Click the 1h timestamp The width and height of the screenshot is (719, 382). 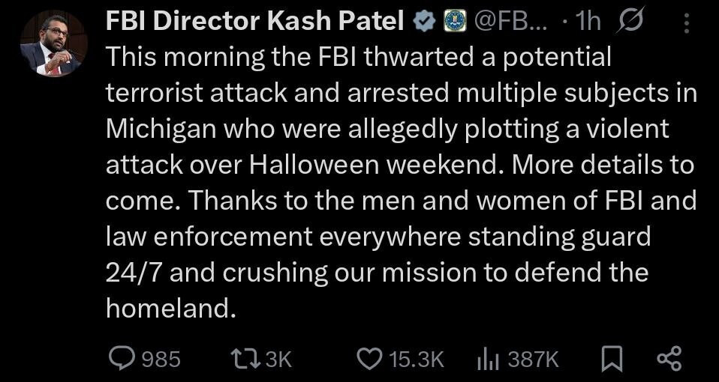coord(586,23)
